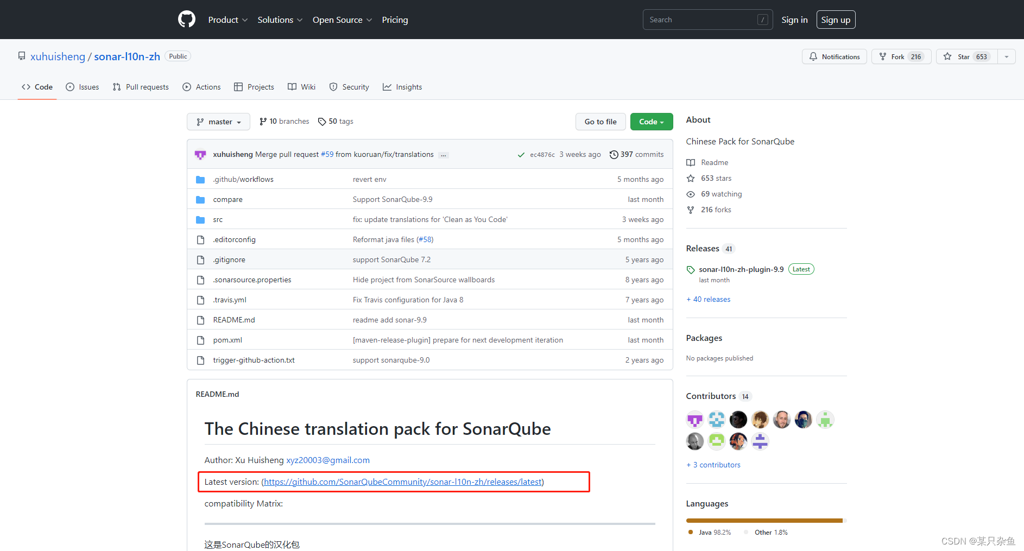Open 'Support SonarQube-9.9' commit message
Viewport: 1024px width, 551px height.
(393, 199)
